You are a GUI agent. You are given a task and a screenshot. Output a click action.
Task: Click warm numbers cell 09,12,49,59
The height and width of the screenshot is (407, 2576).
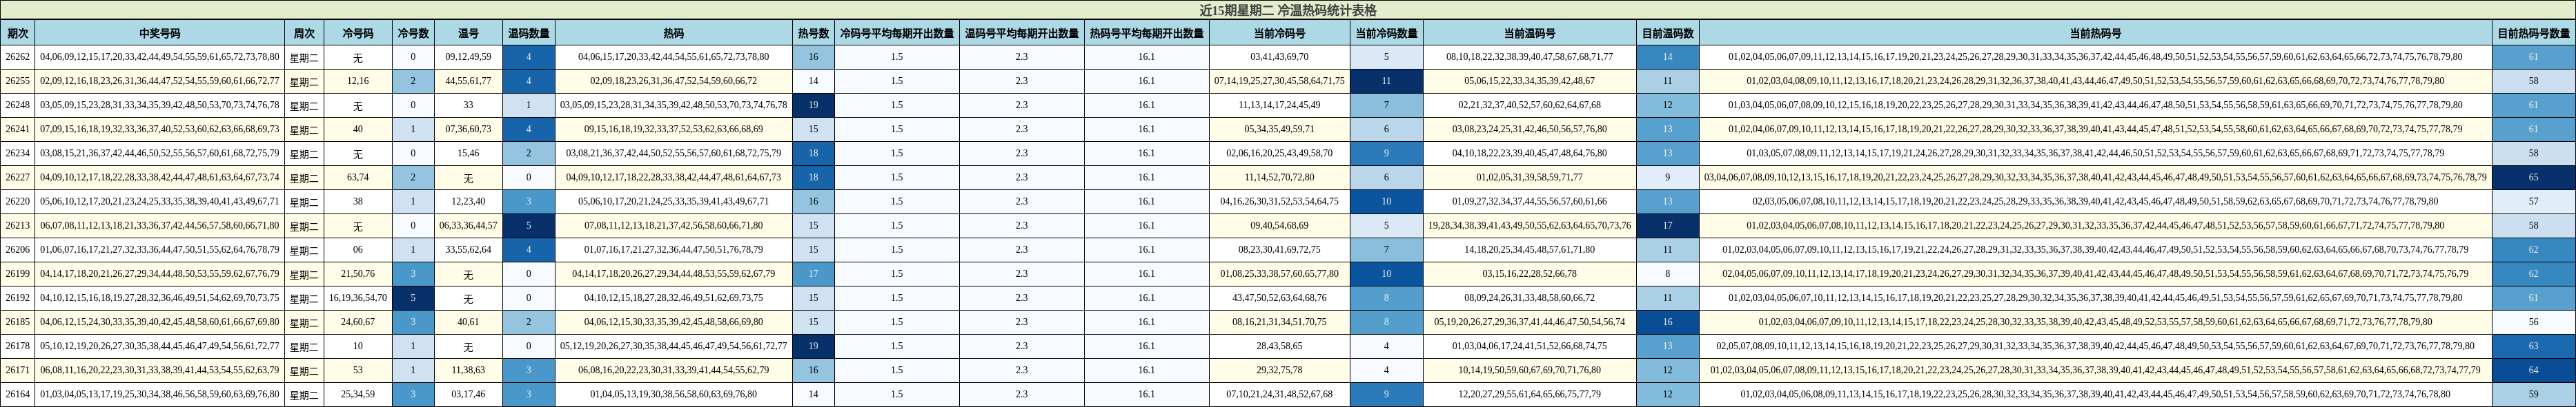pyautogui.click(x=468, y=57)
